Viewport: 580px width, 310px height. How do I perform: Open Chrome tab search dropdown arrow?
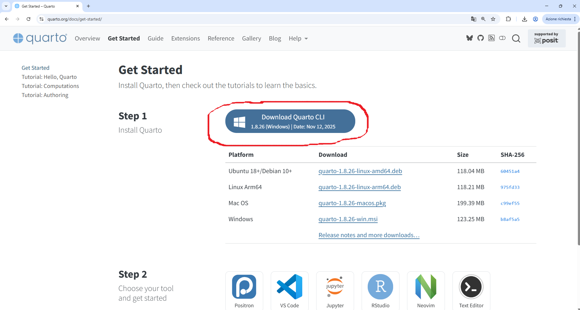pos(6,6)
